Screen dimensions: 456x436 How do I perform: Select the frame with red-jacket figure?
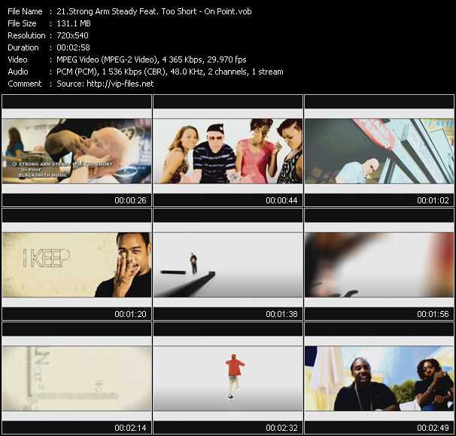point(228,378)
